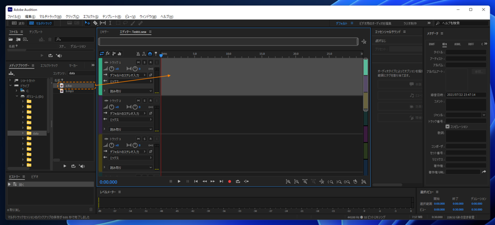Open the Multitrack menu
495x225 pixels.
(x=51, y=17)
